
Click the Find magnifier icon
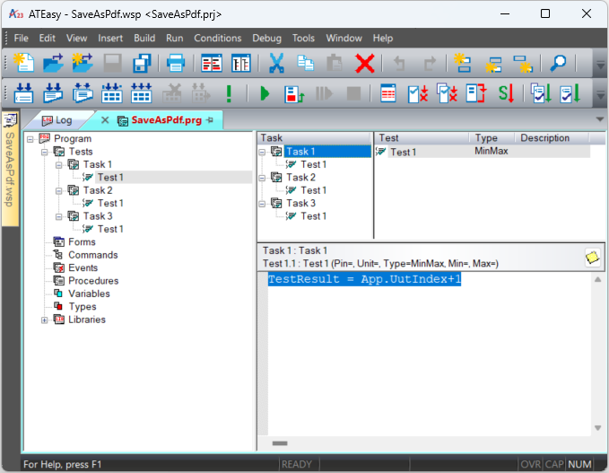pos(559,63)
